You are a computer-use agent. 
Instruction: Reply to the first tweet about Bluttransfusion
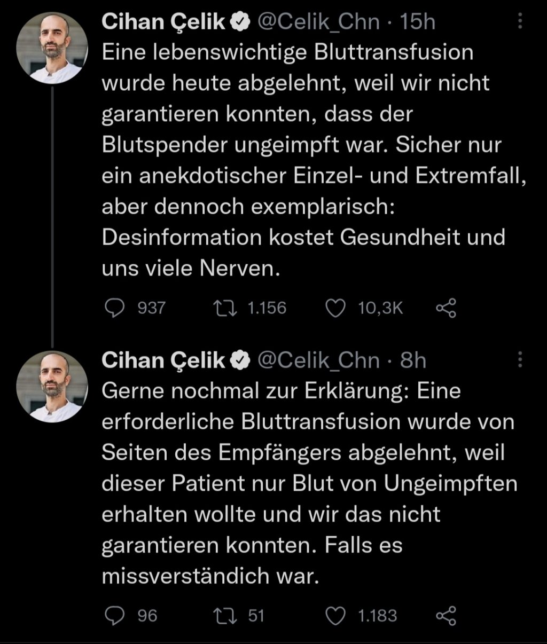113,308
